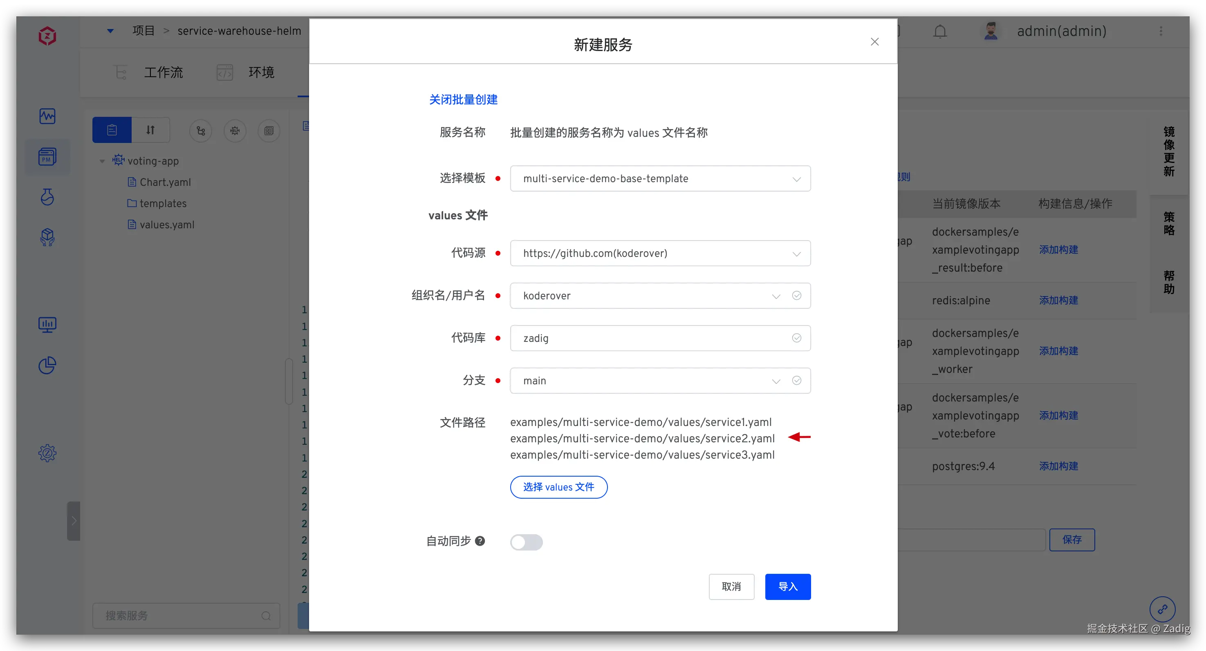This screenshot has height=651, width=1206.
Task: Switch to the 环境 tab
Action: (x=260, y=72)
